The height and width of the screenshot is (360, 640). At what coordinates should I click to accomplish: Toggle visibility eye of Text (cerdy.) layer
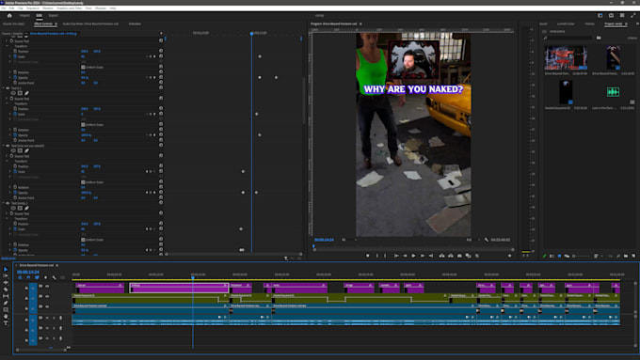coord(8,203)
